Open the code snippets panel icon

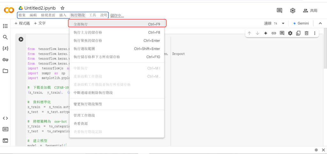coord(5,118)
